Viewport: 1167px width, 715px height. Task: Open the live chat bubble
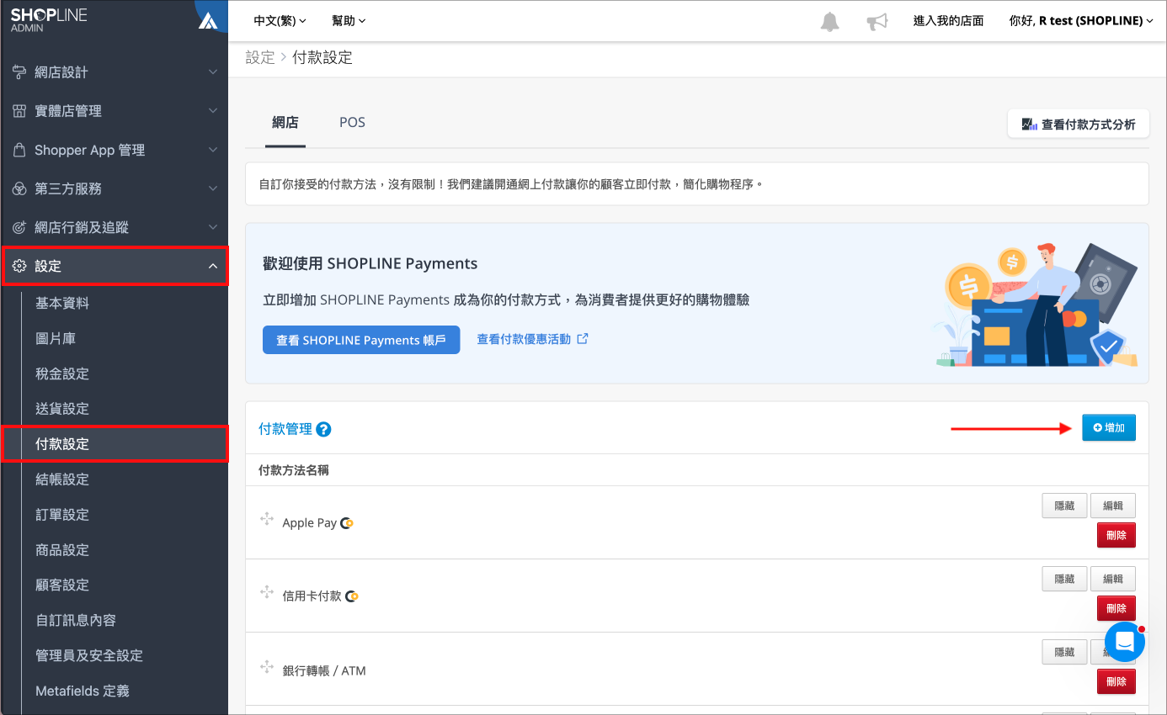click(x=1125, y=642)
